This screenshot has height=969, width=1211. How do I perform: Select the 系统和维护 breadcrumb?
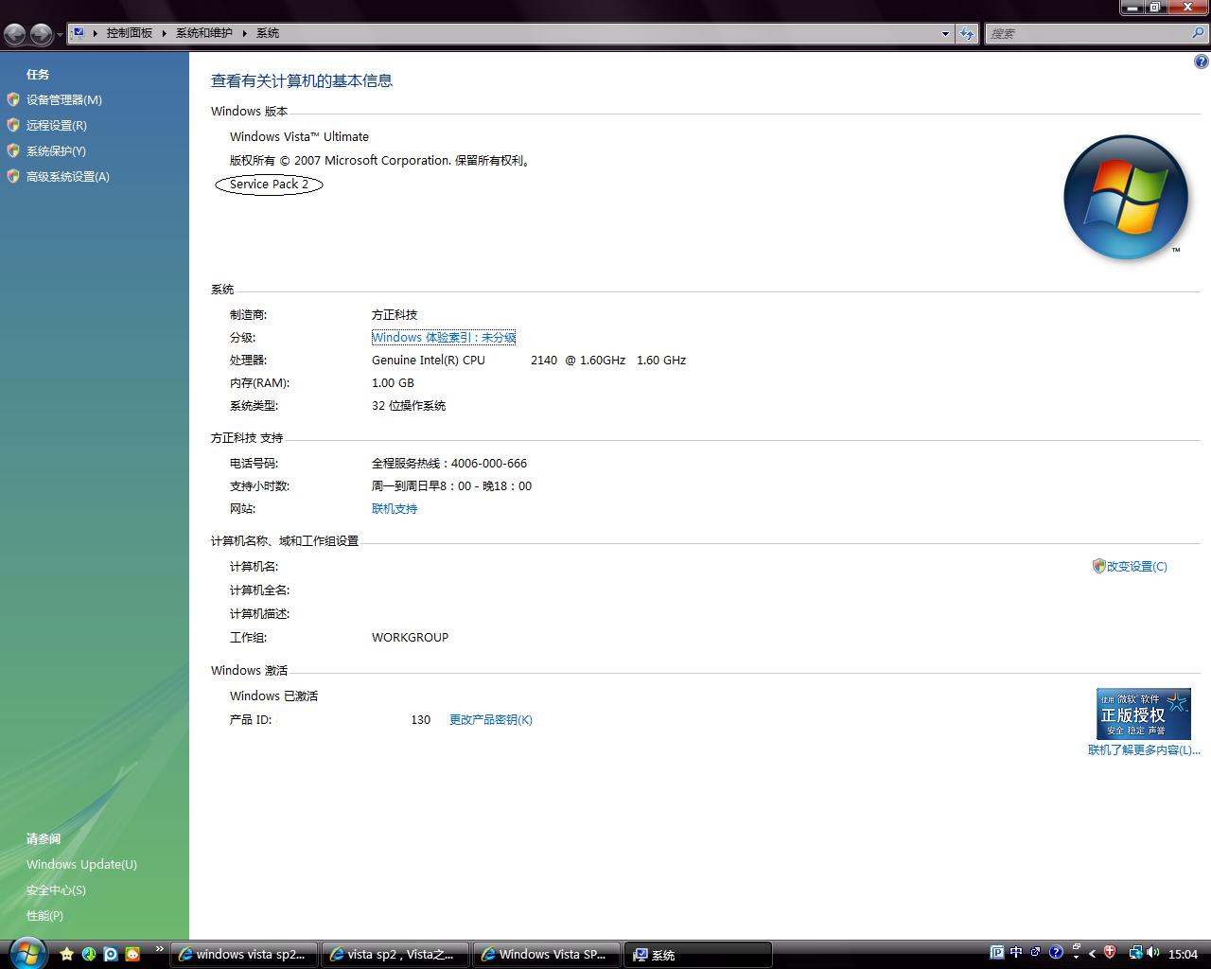pyautogui.click(x=203, y=33)
